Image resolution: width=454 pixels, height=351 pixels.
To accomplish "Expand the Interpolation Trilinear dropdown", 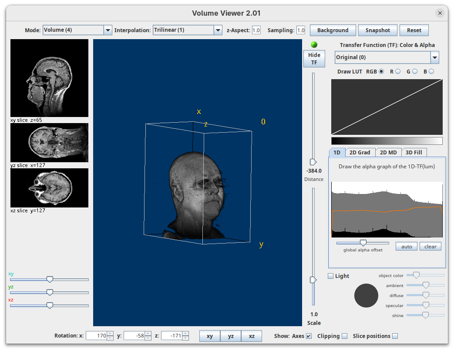I will click(188, 30).
